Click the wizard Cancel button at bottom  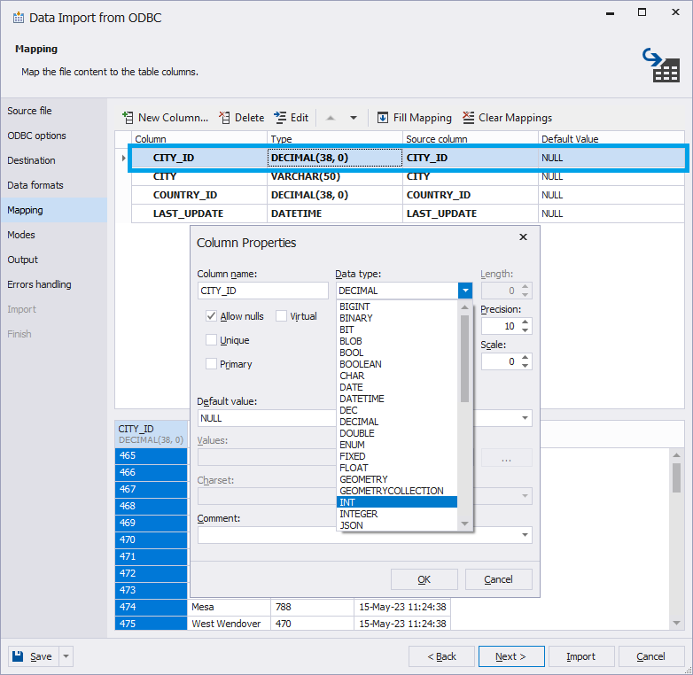click(x=650, y=656)
